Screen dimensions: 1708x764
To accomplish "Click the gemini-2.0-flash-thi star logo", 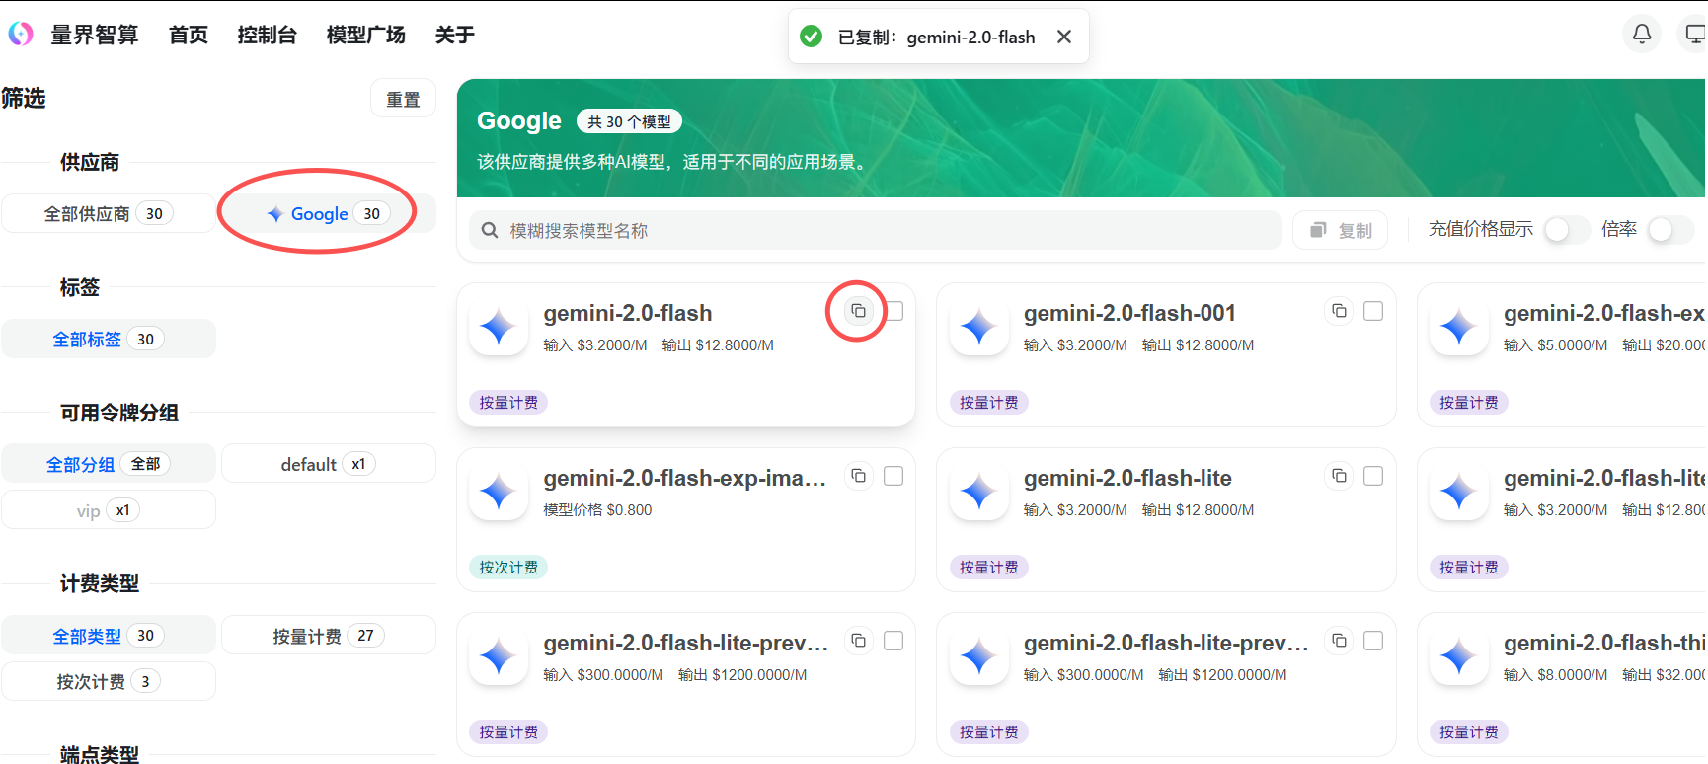I will [x=1458, y=656].
